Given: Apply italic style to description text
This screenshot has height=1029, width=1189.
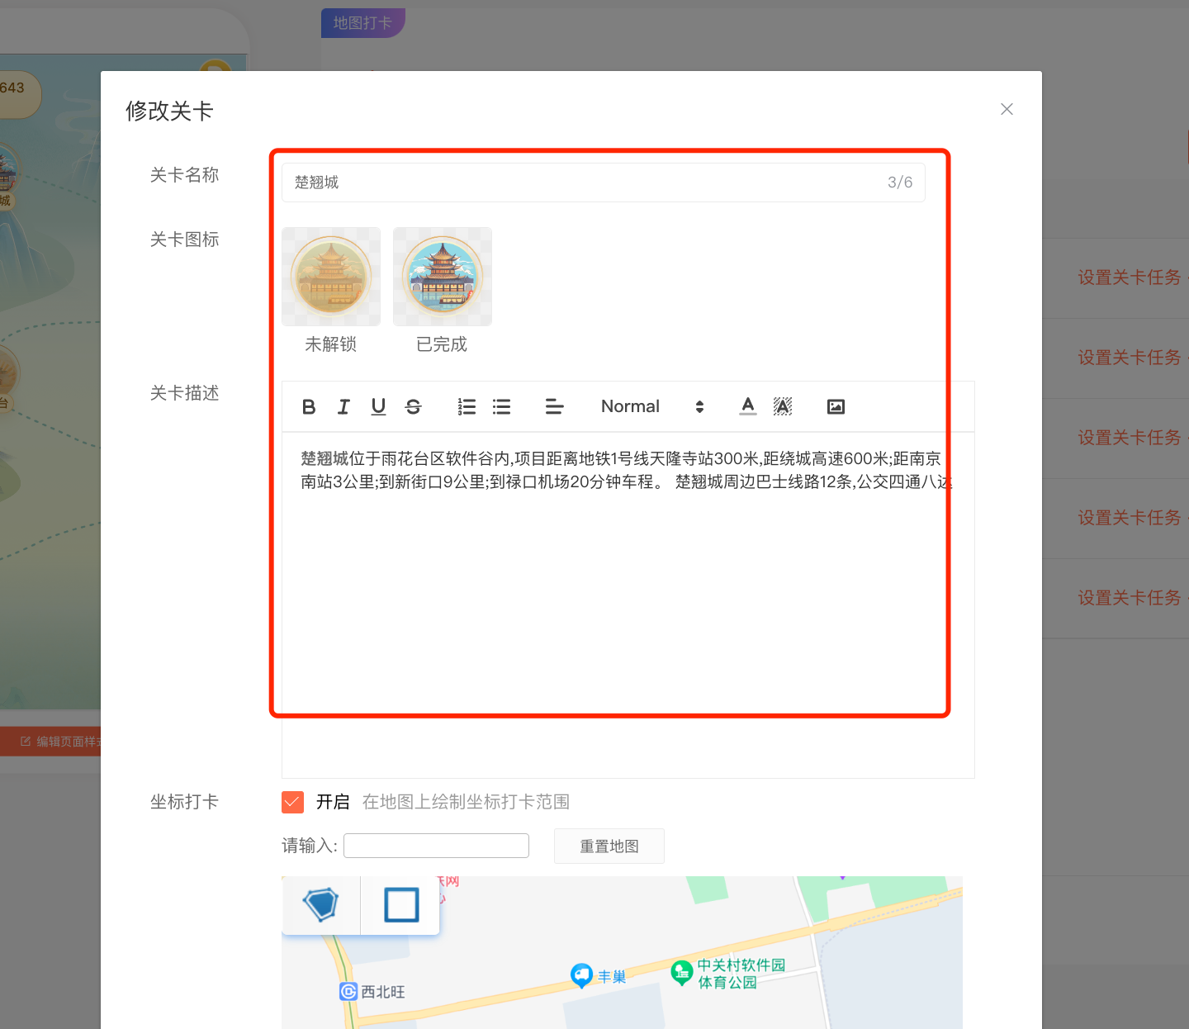Looking at the screenshot, I should [343, 406].
